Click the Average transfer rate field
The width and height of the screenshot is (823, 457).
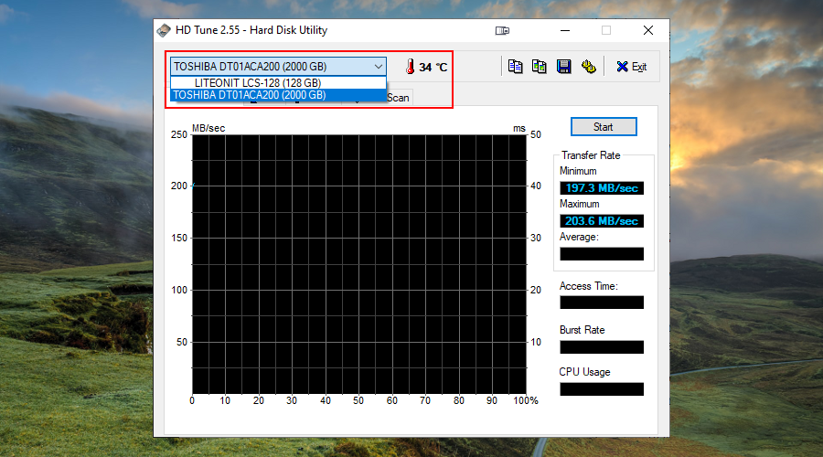[601, 254]
